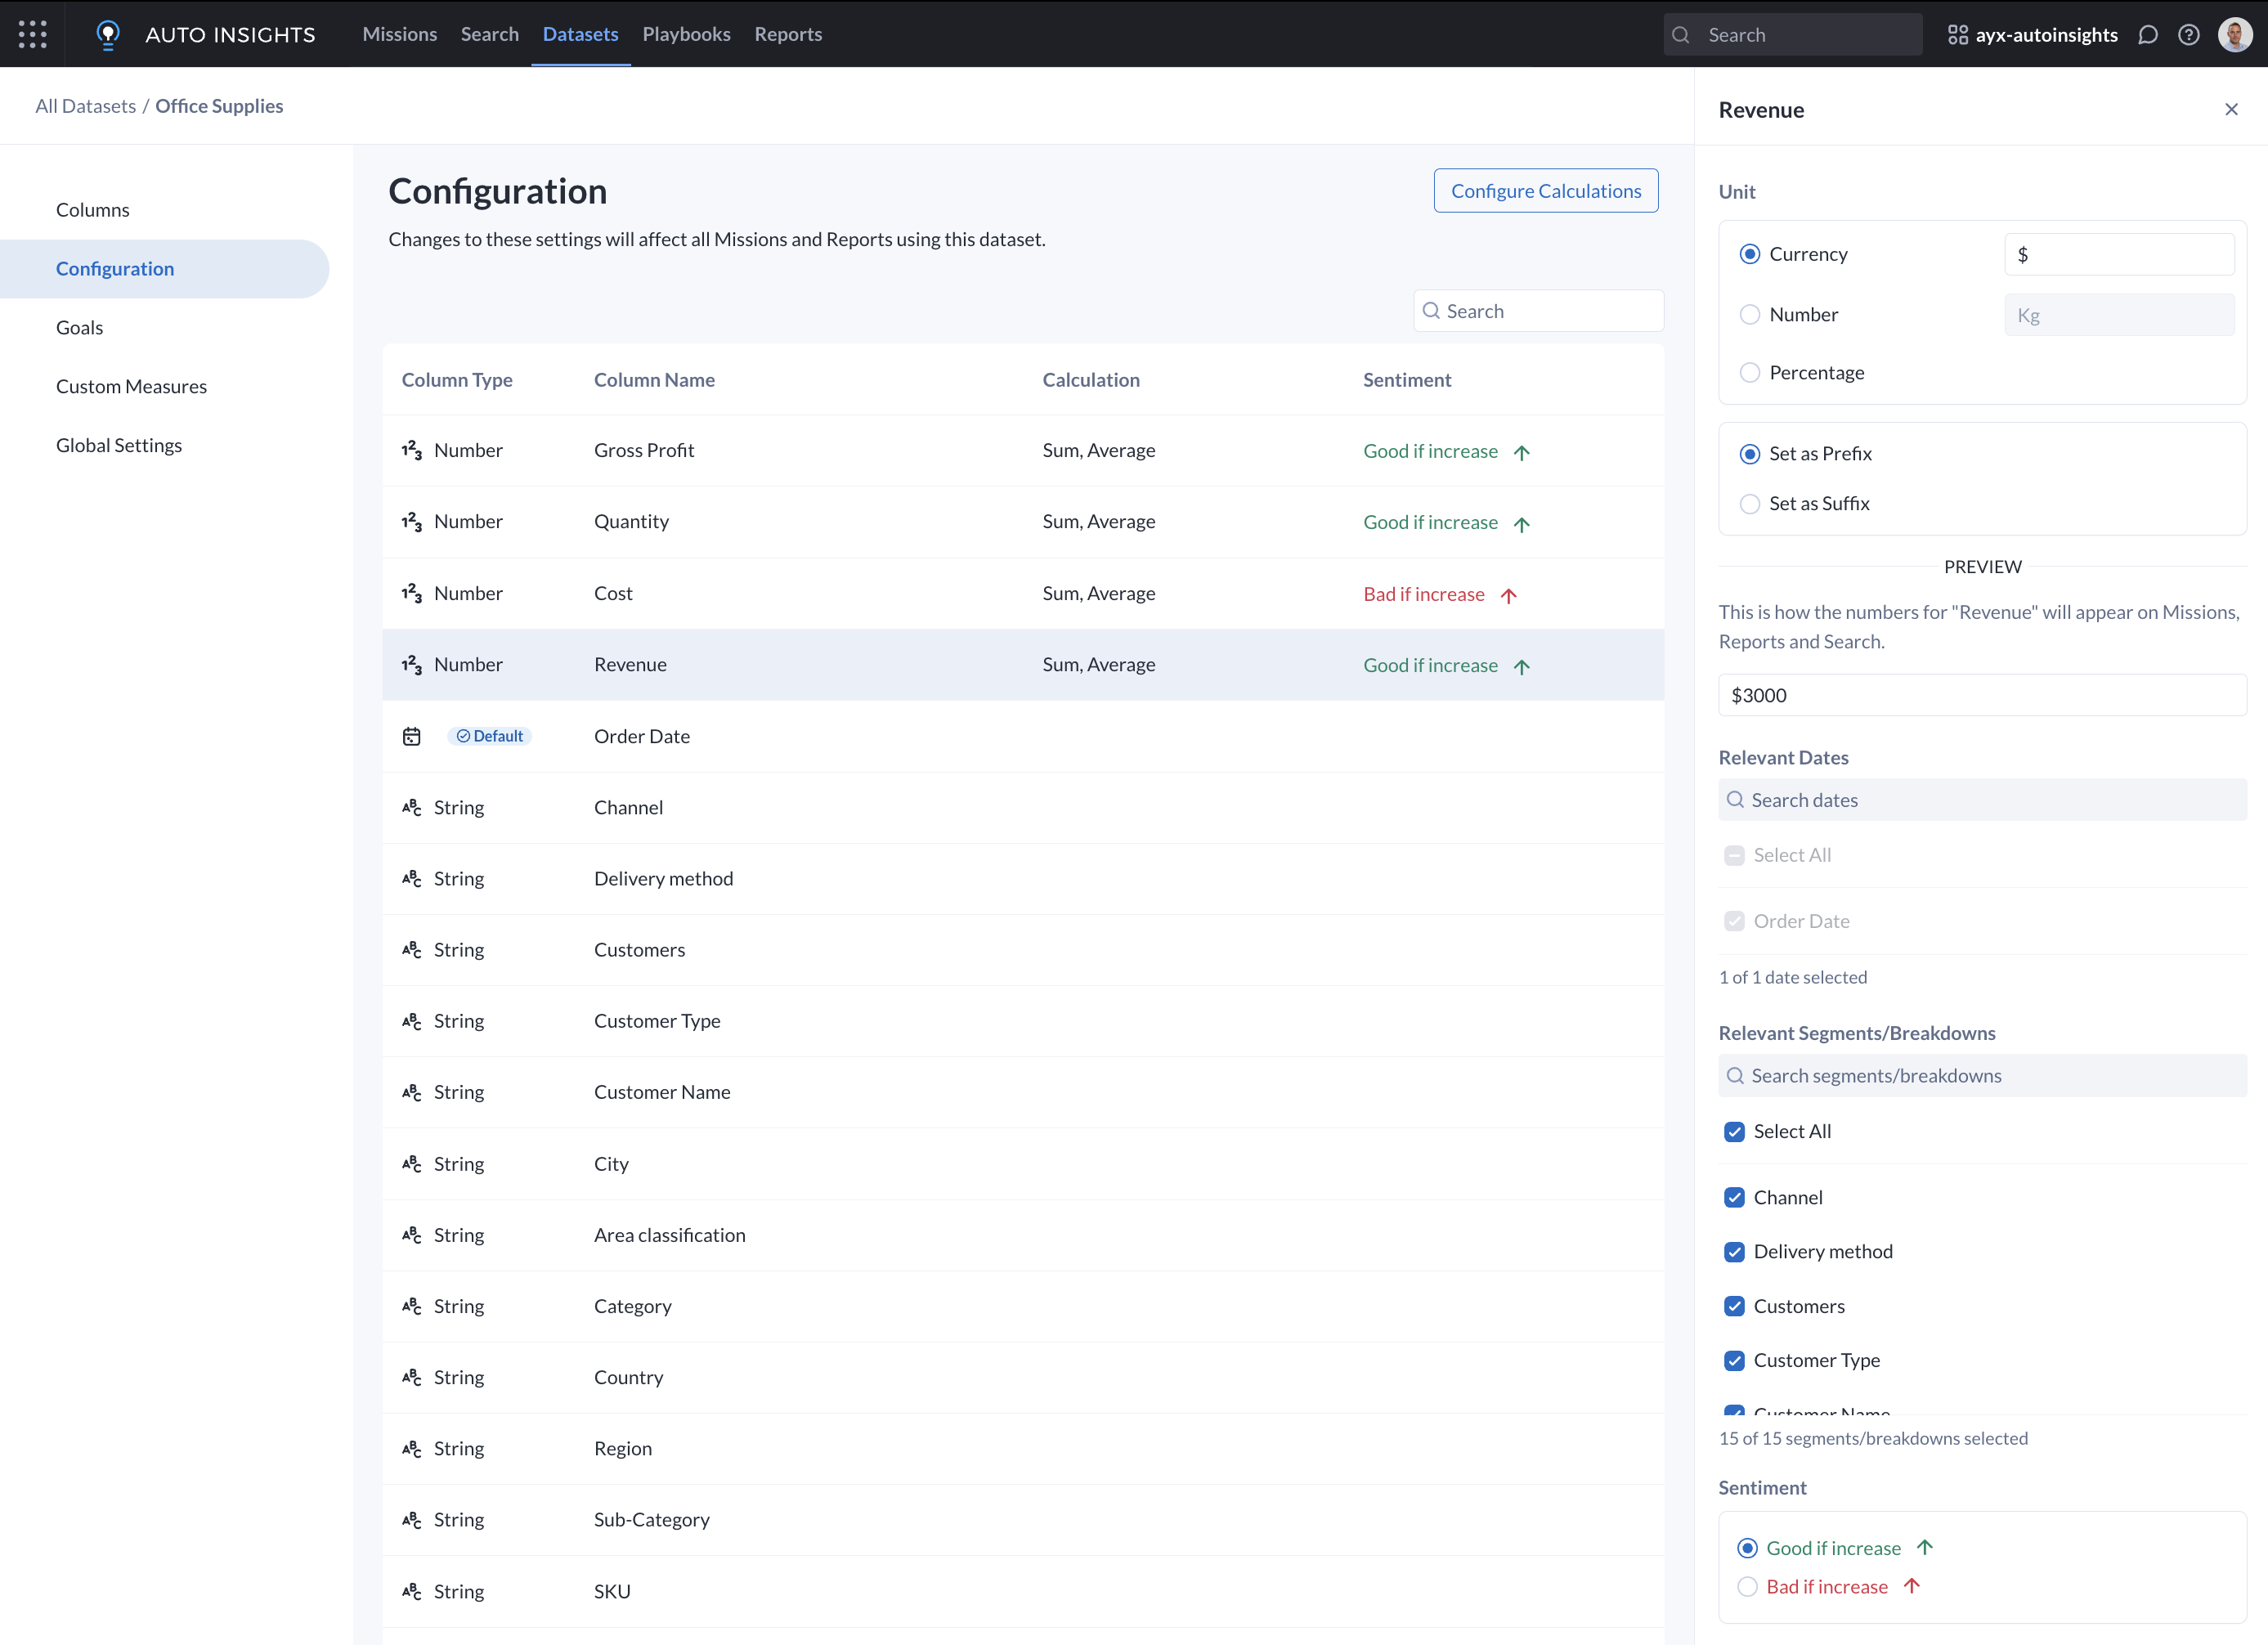This screenshot has height=1645, width=2268.
Task: Open the chat messages icon
Action: click(2147, 35)
